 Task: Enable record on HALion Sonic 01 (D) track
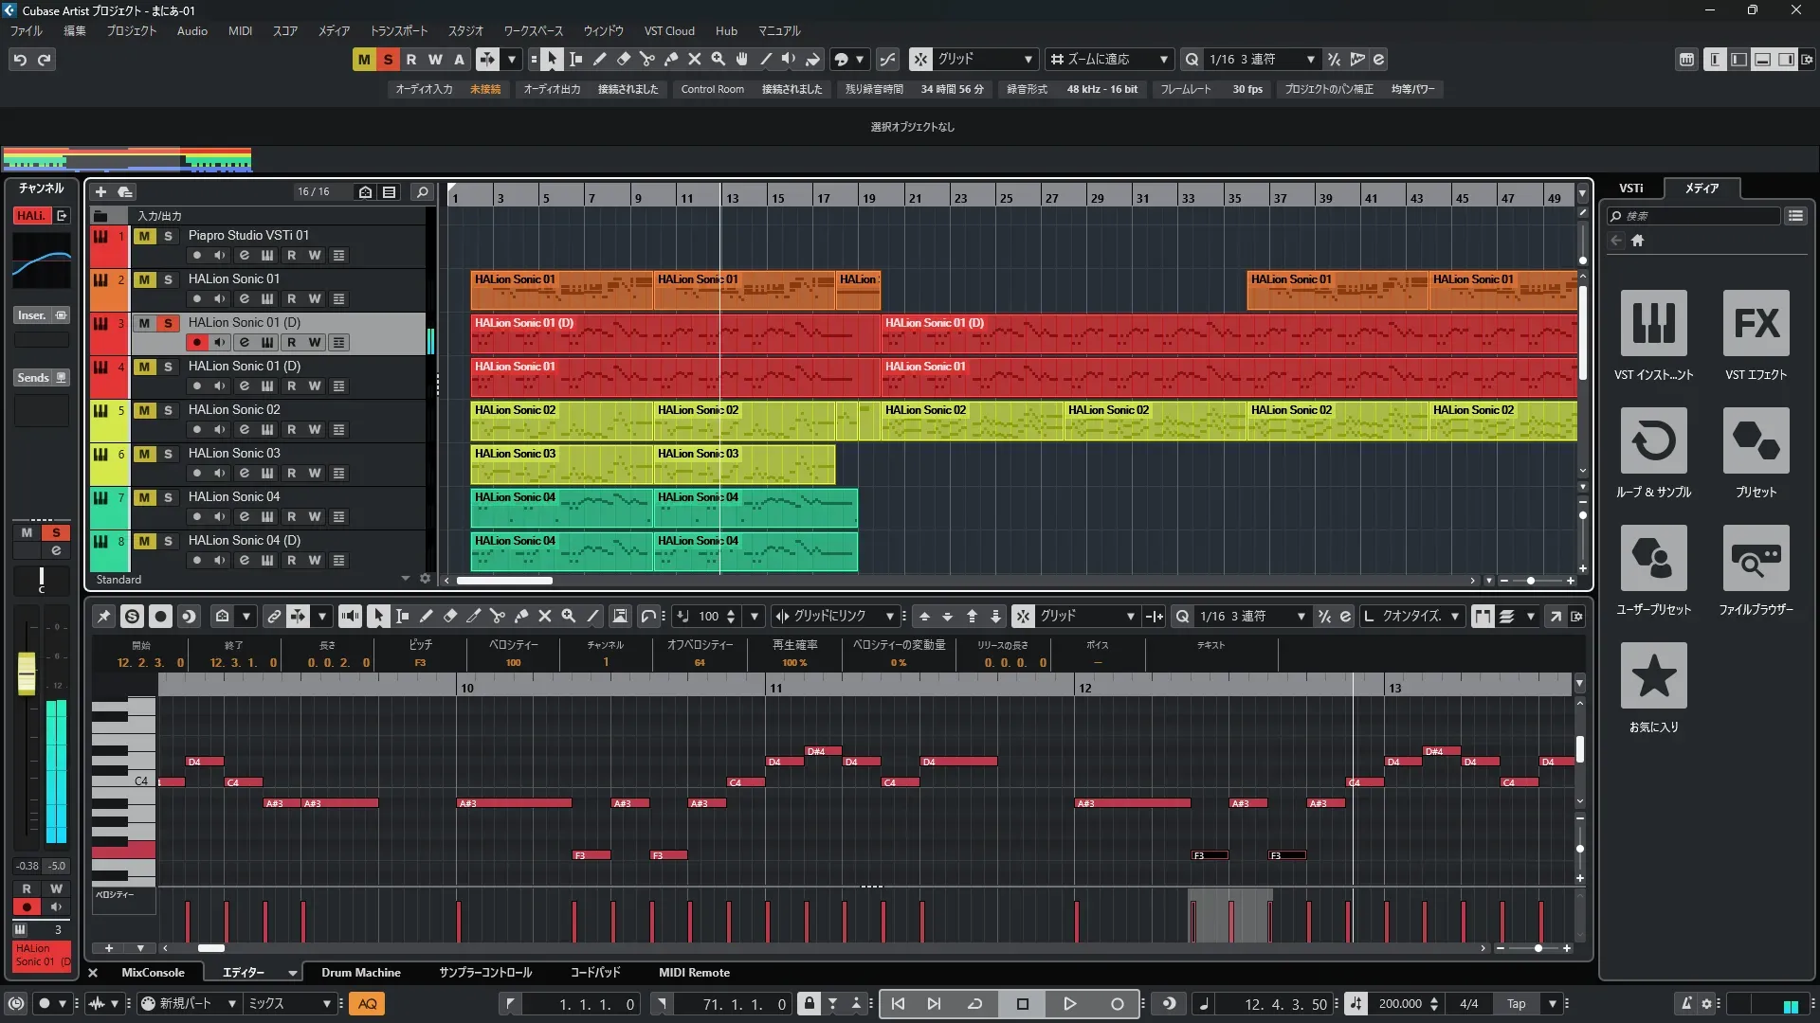(x=197, y=342)
